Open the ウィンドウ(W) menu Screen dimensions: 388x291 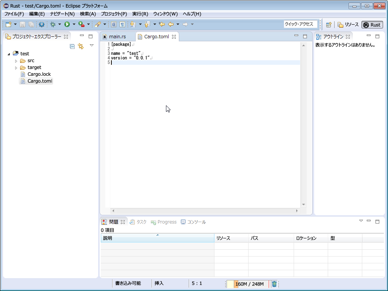tap(165, 14)
